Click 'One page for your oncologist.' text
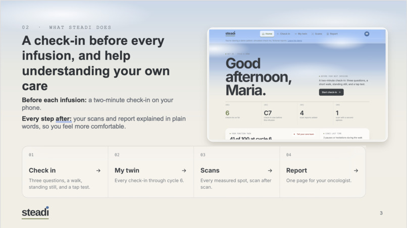This screenshot has height=228, width=407. point(319,180)
